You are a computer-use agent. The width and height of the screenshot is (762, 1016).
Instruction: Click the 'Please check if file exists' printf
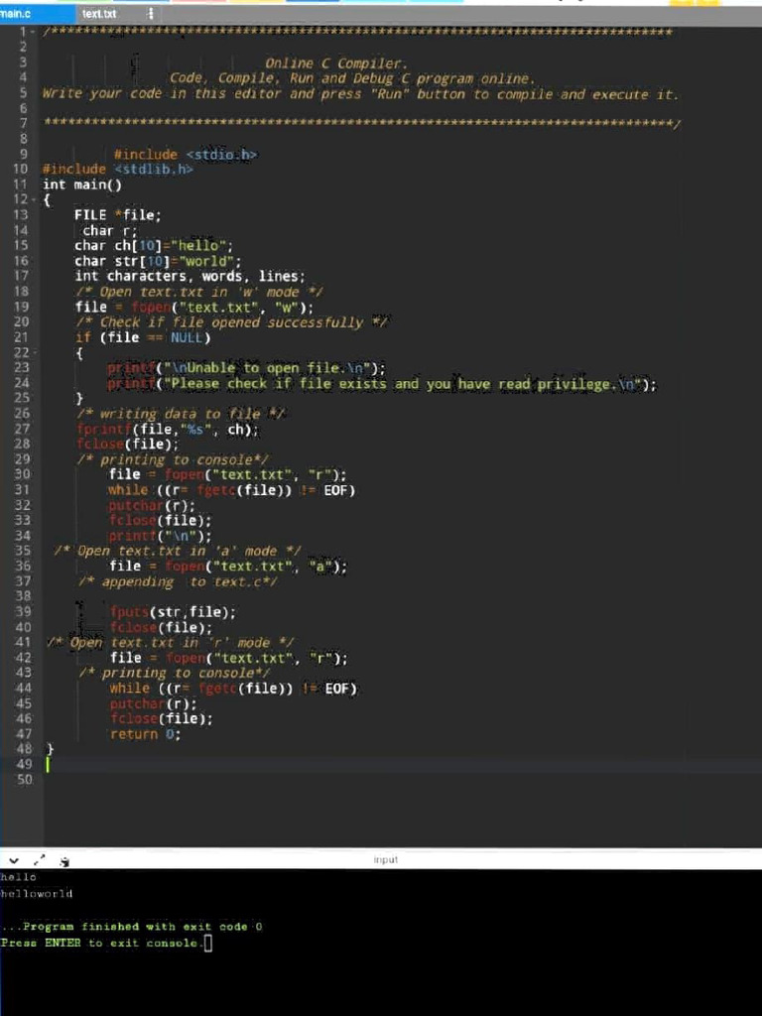382,384
